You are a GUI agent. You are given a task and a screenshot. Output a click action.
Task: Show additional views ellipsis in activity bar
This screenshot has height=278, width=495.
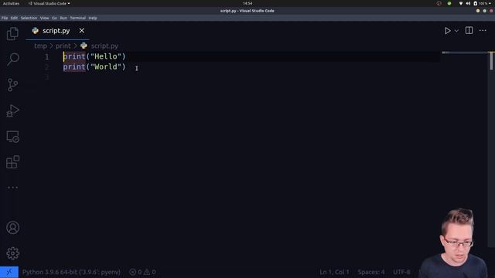point(12,188)
